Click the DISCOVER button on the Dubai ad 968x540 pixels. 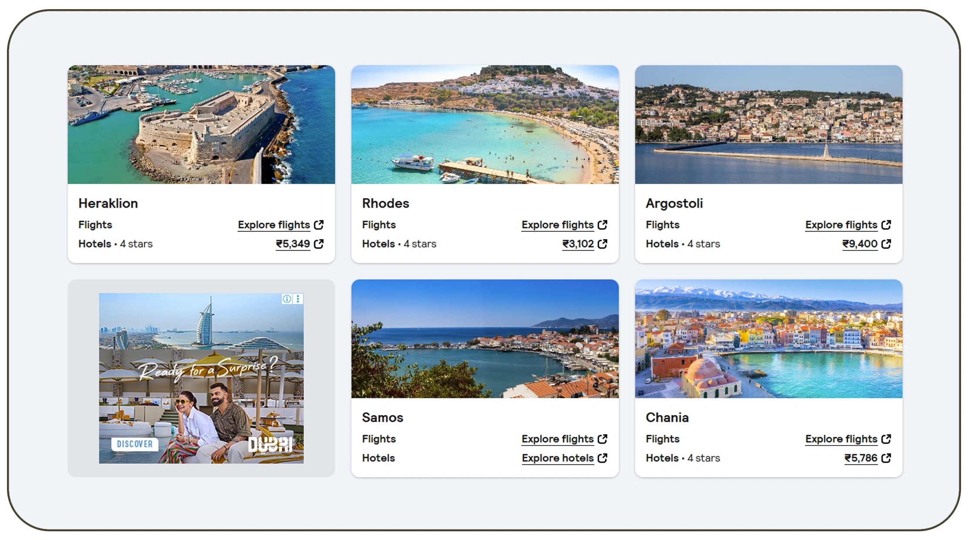[135, 445]
